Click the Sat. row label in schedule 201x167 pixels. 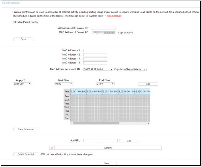click(x=67, y=118)
